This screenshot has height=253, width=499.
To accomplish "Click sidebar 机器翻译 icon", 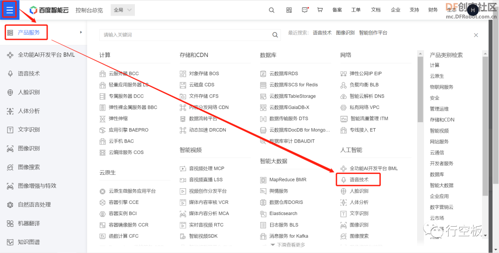I will 10,223.
